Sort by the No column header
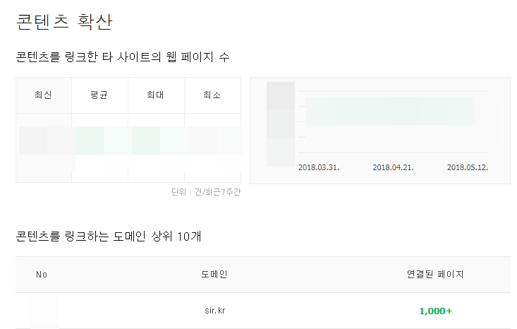 pos(42,274)
